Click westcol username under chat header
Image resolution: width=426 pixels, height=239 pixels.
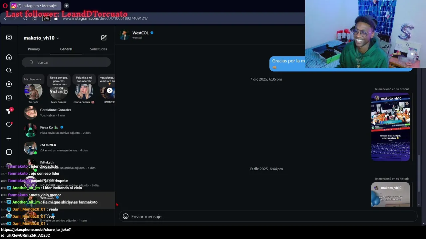137,38
